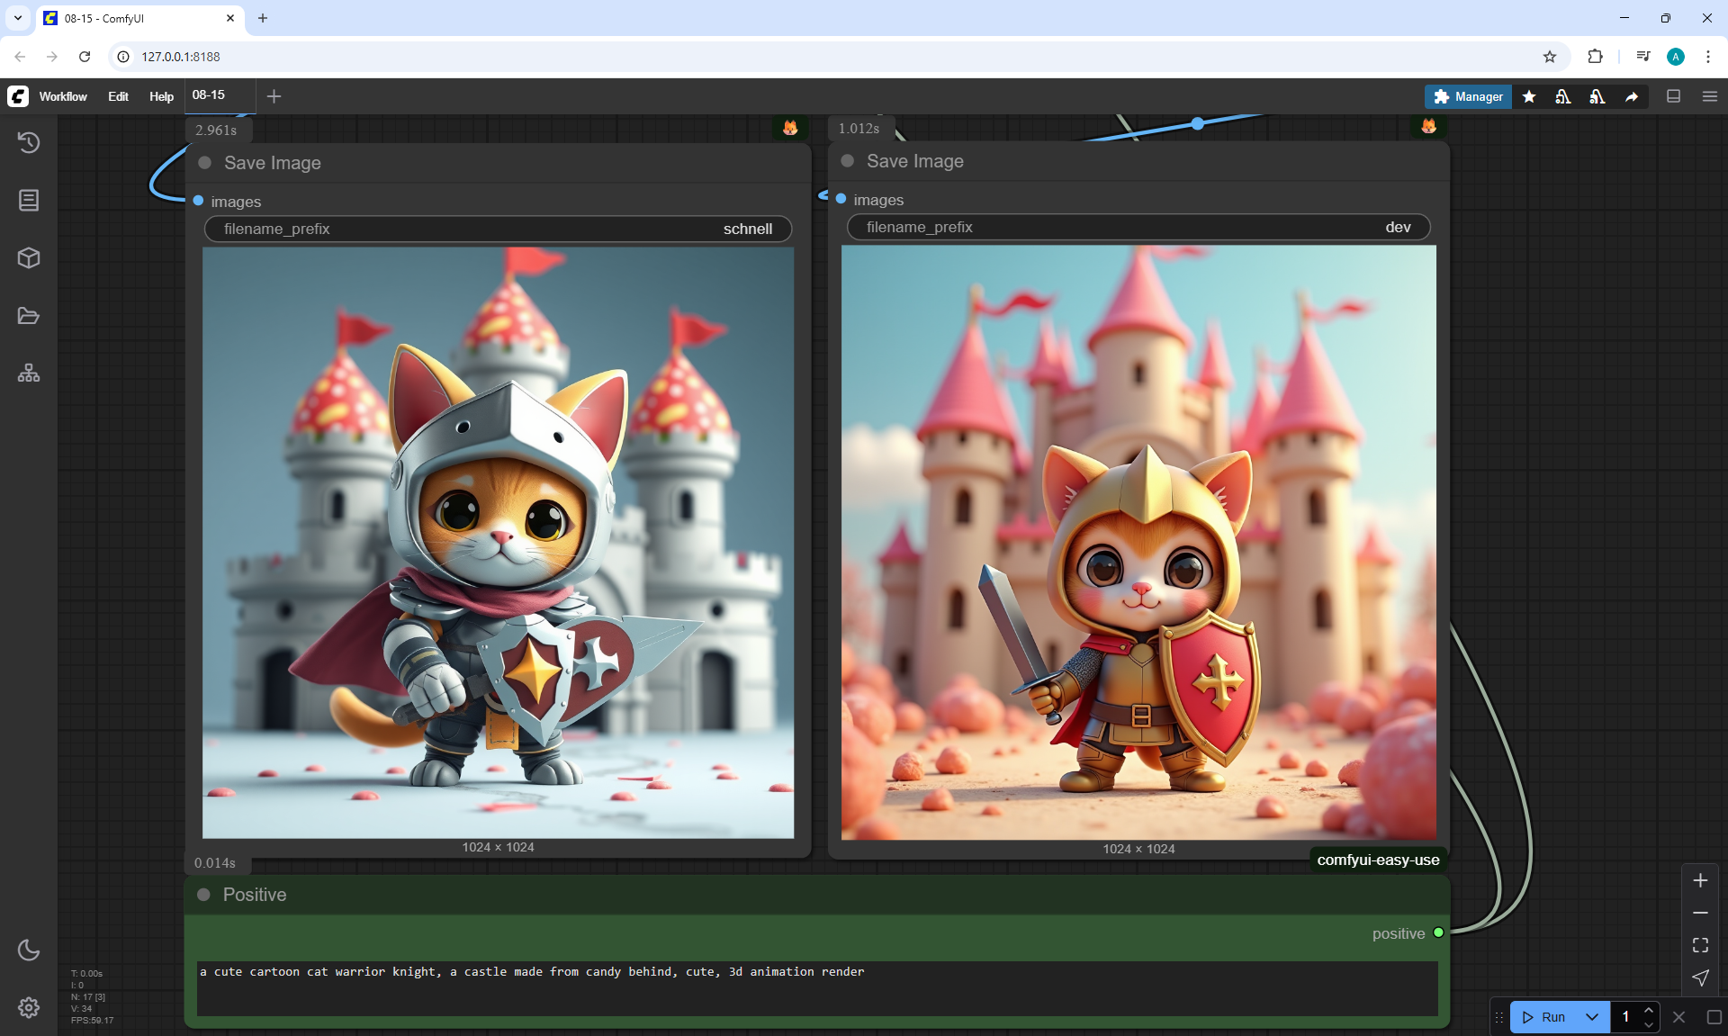Open the Edit menu

(118, 96)
